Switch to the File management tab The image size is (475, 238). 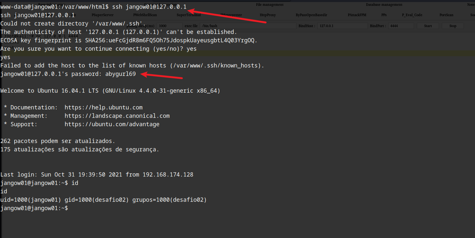tap(270, 5)
